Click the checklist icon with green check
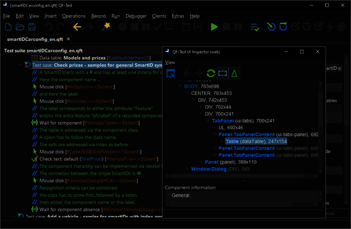This screenshot has height=229, width=351. [x=255, y=27]
